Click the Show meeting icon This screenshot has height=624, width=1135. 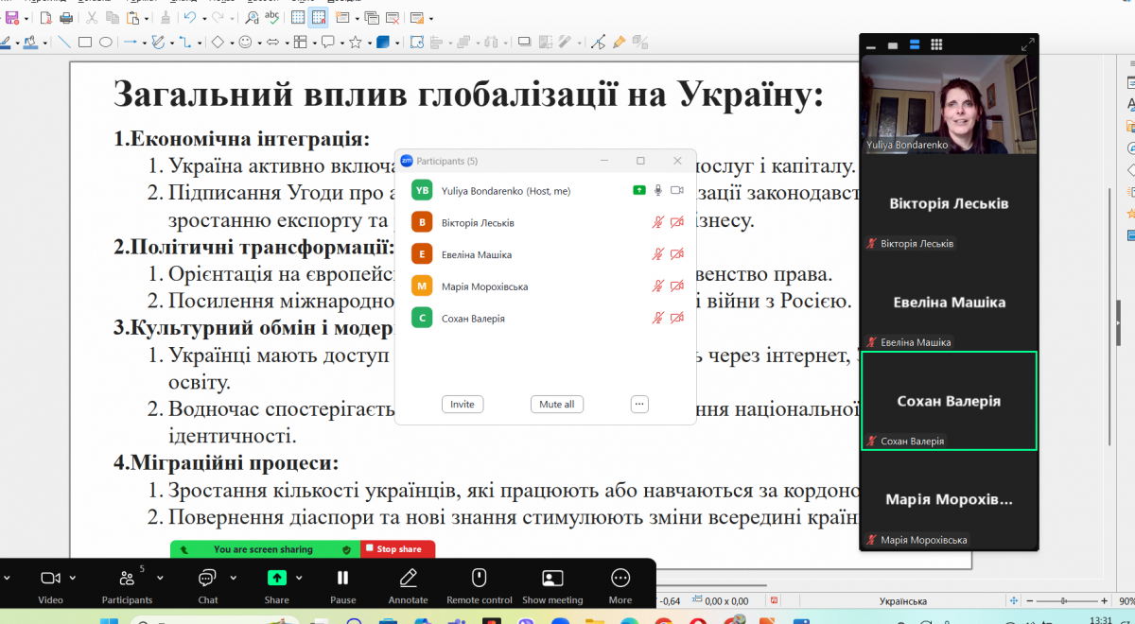[x=552, y=578]
